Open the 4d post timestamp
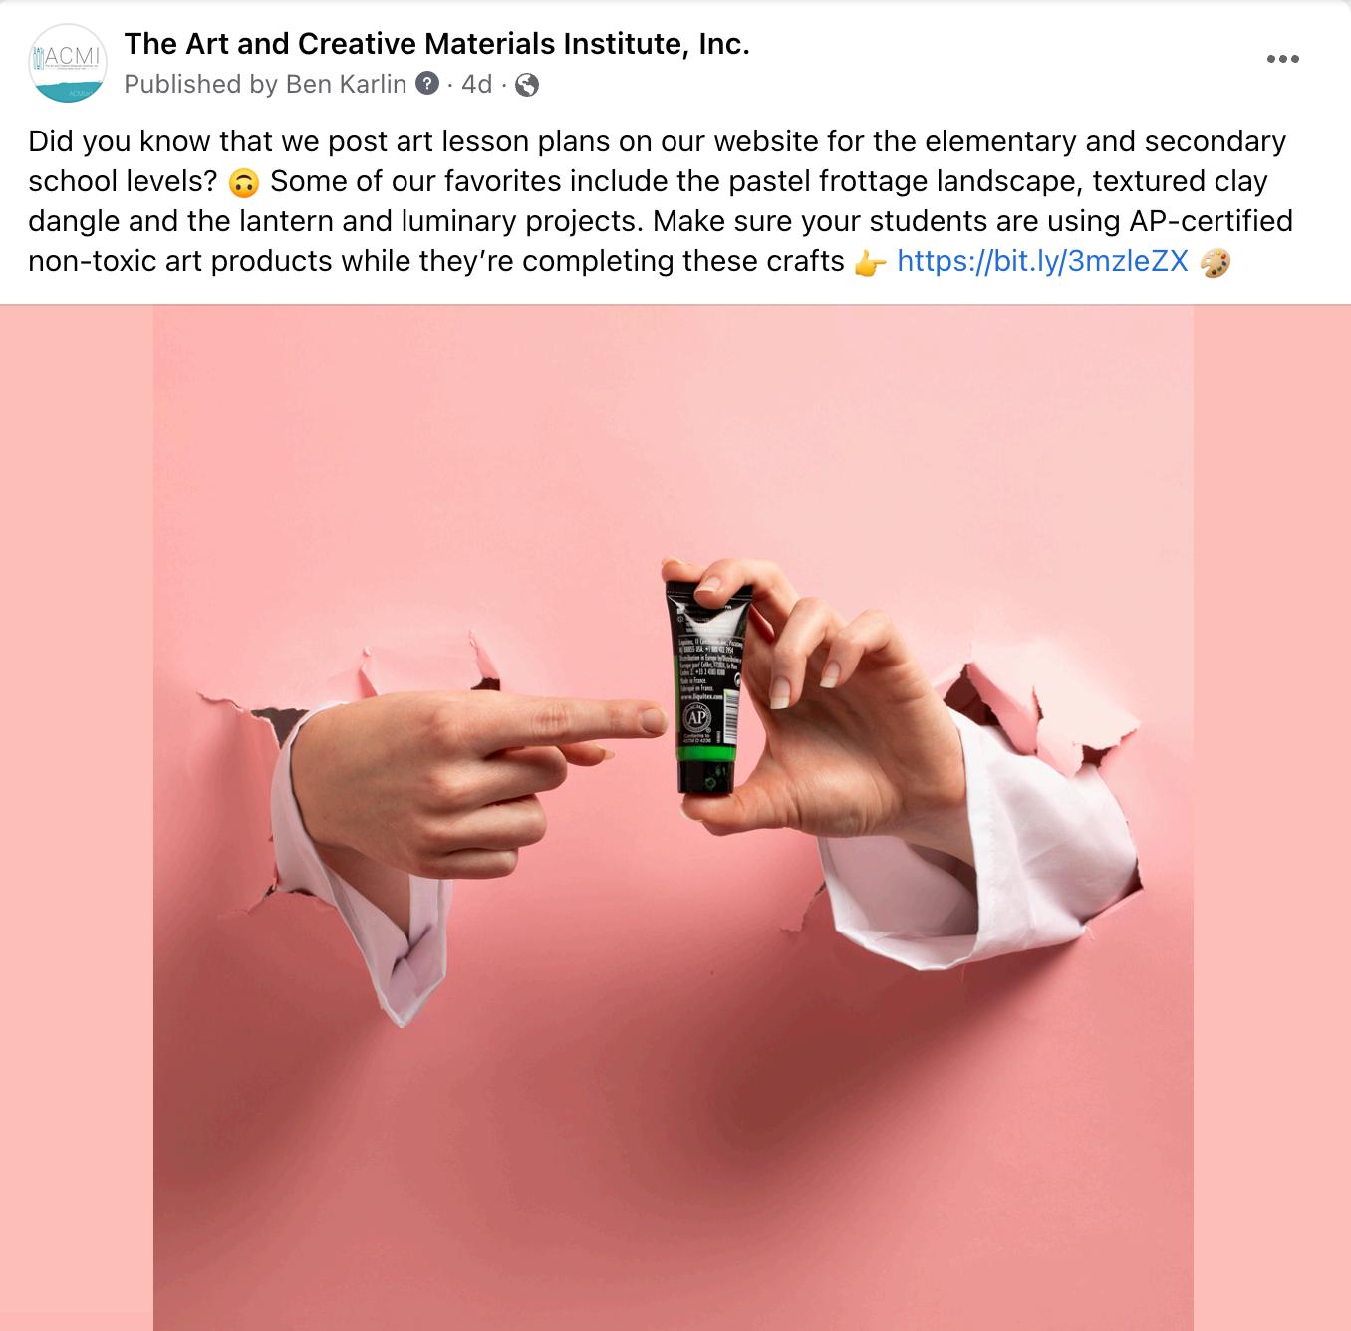 476,84
